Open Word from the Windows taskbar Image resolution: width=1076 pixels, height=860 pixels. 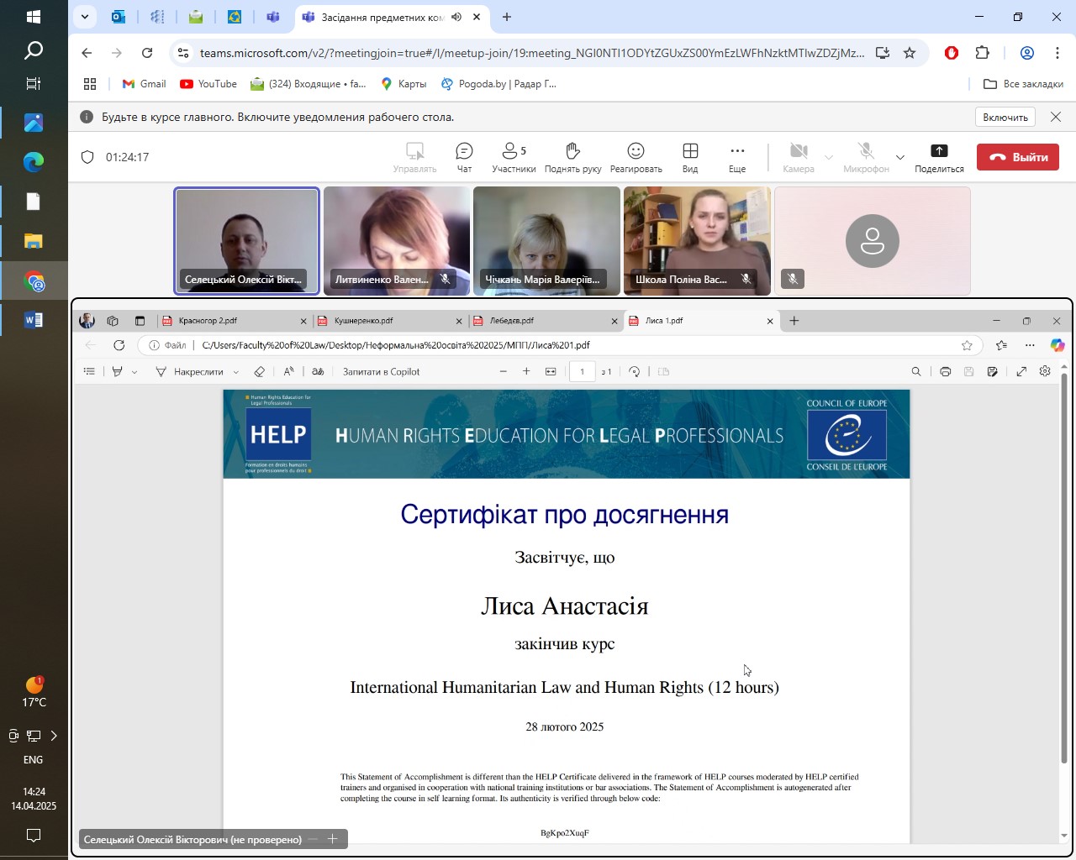click(x=34, y=320)
